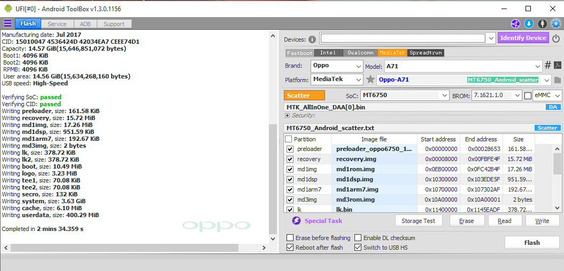The image size is (564, 271).
Task: Click the Flash button
Action: pyautogui.click(x=532, y=243)
